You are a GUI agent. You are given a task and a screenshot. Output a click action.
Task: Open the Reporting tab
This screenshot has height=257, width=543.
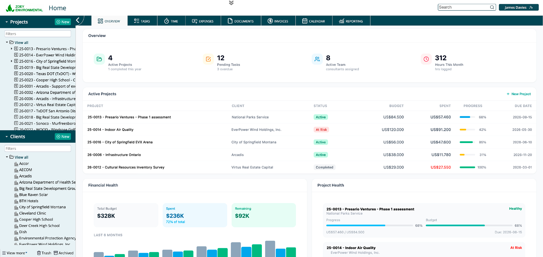pyautogui.click(x=351, y=21)
